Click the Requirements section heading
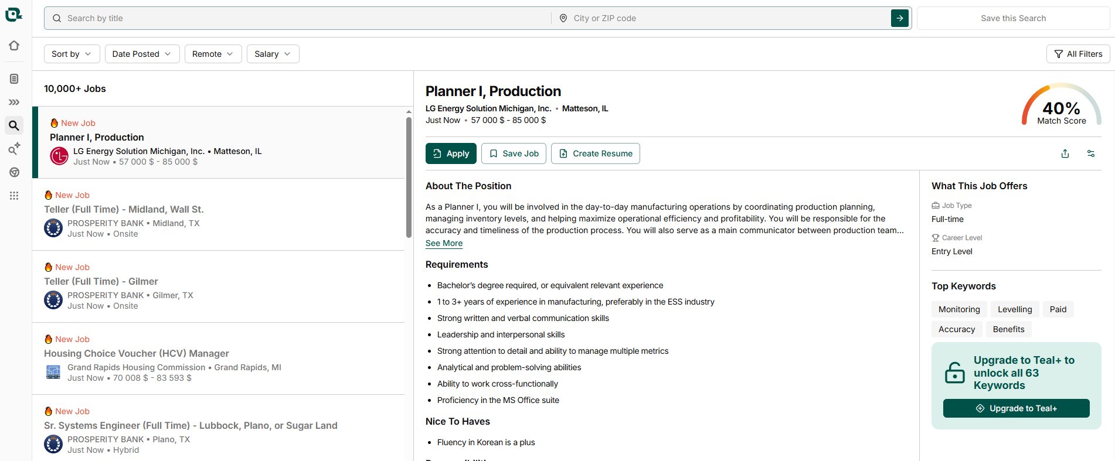 (457, 265)
